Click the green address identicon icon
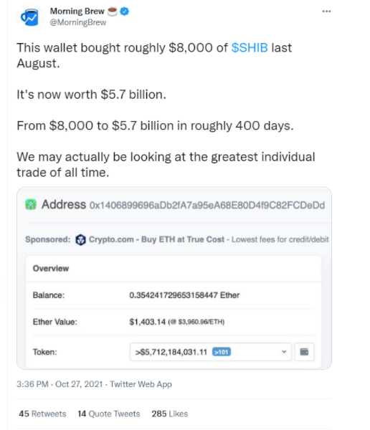The image size is (370, 430). tap(31, 204)
